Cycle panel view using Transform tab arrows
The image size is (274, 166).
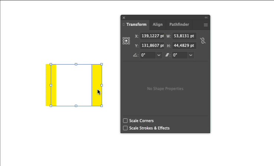pos(124,25)
